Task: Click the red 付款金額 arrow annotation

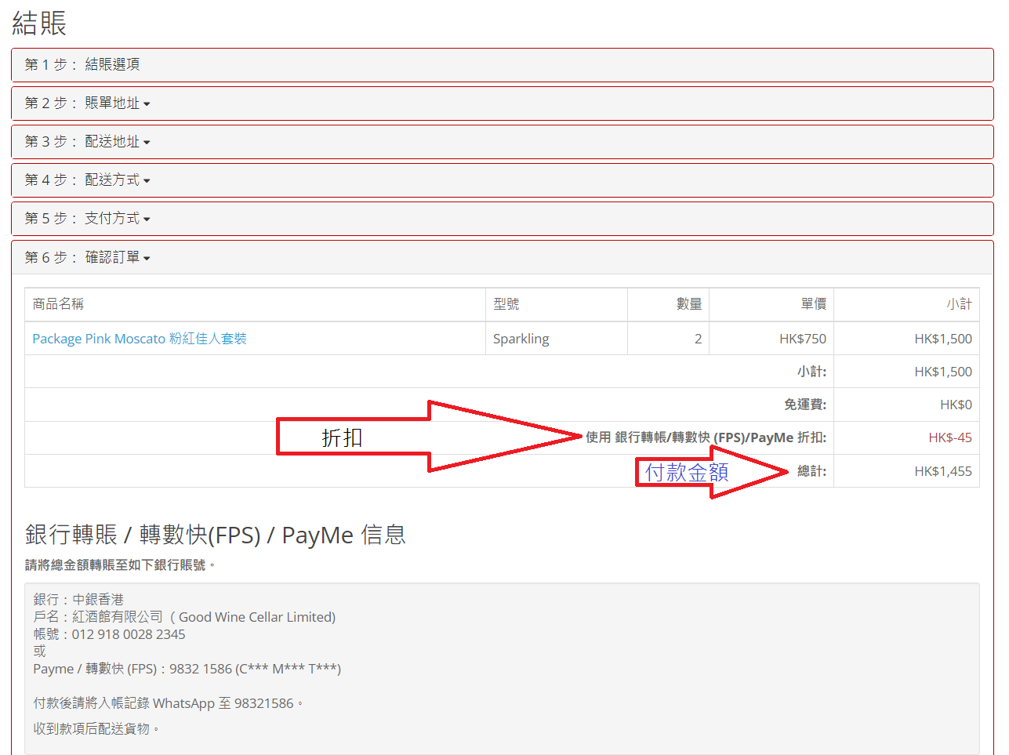Action: [x=706, y=472]
